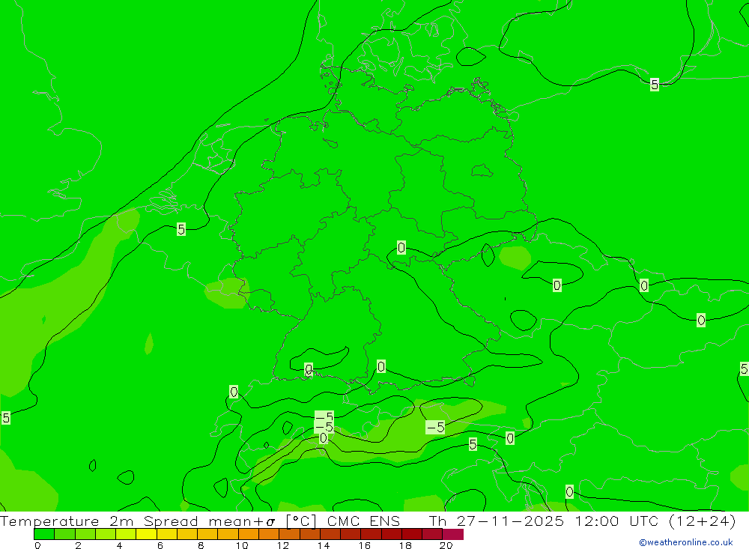This screenshot has width=749, height=549.
Task: Click the '2' legend scale number
Action: pos(79,545)
